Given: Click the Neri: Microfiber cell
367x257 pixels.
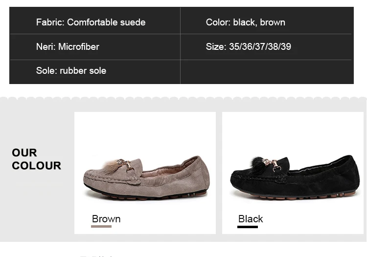Looking at the screenshot, I should click(95, 47).
